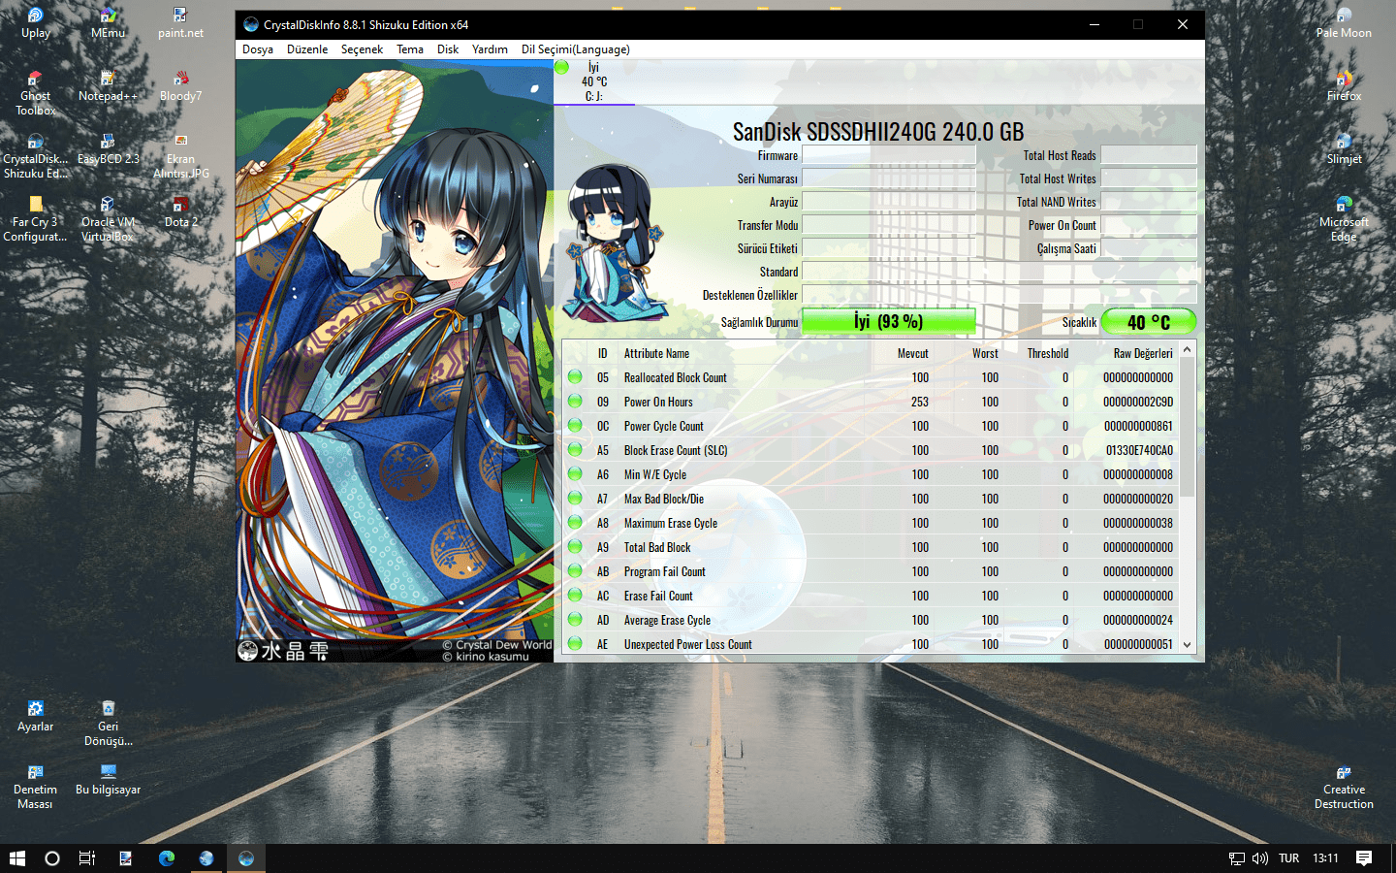Click the Oracle VM VirtualBox desktop icon
The image size is (1396, 873).
click(108, 219)
